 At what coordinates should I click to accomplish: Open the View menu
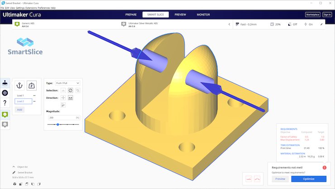click(x=13, y=8)
